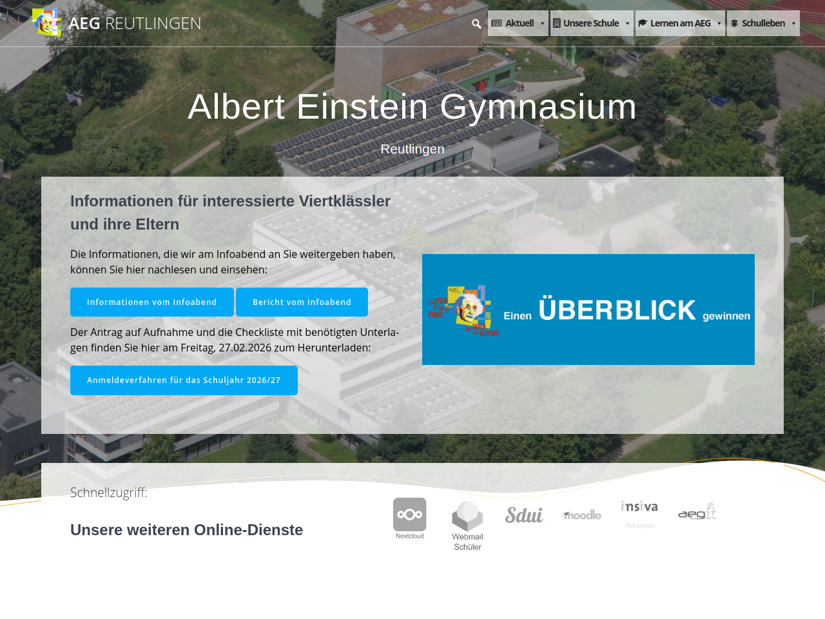
Task: Expand the Unsere Schule dropdown arrow
Action: click(627, 24)
